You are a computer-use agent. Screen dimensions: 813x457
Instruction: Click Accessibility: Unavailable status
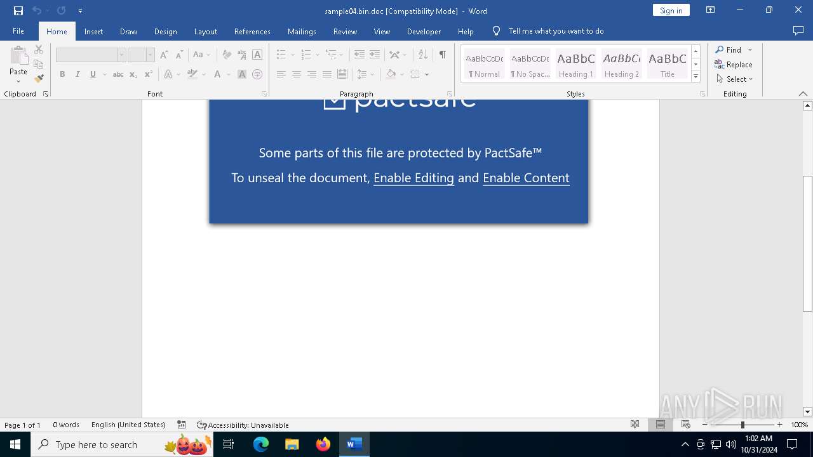(243, 425)
